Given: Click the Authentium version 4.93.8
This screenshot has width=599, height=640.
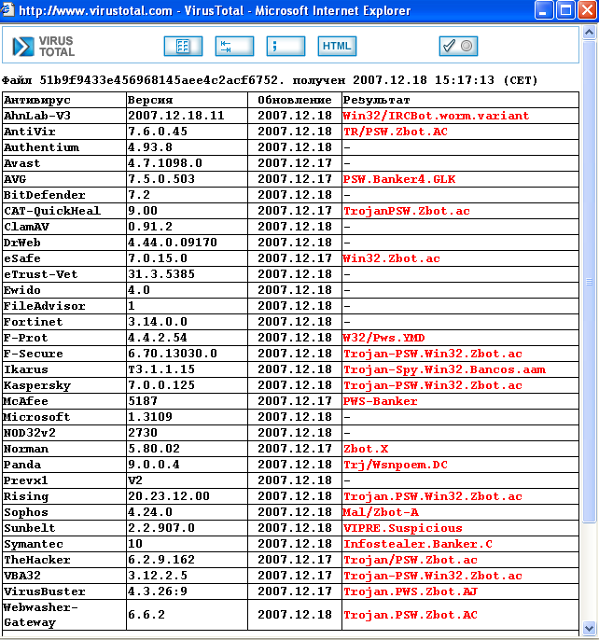Looking at the screenshot, I should tap(150, 147).
